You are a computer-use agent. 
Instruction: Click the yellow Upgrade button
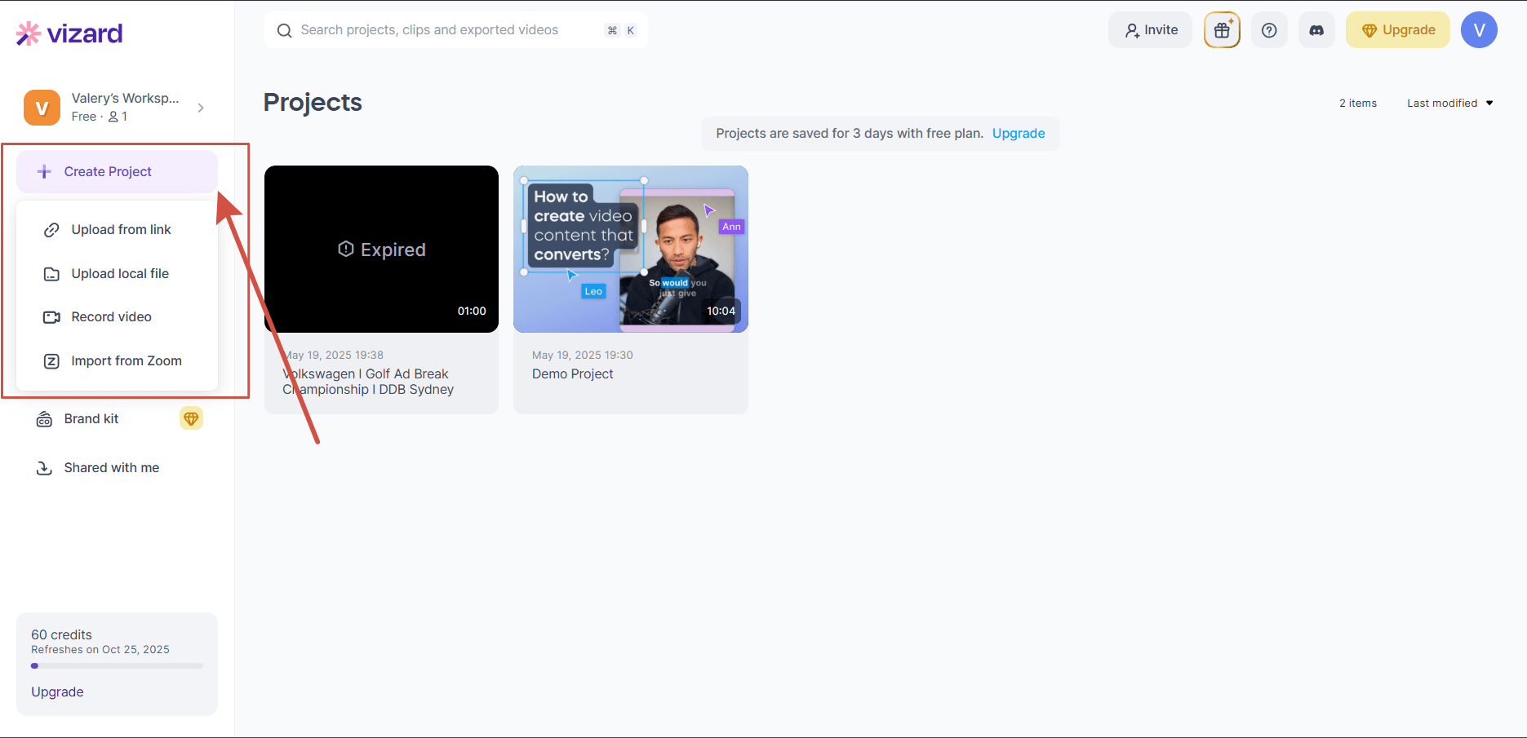1397,30
